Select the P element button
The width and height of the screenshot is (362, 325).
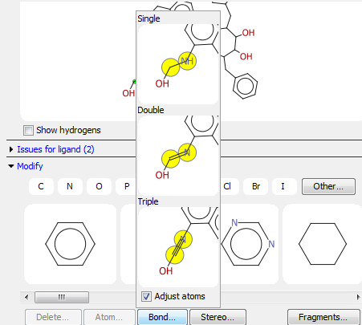(126, 186)
